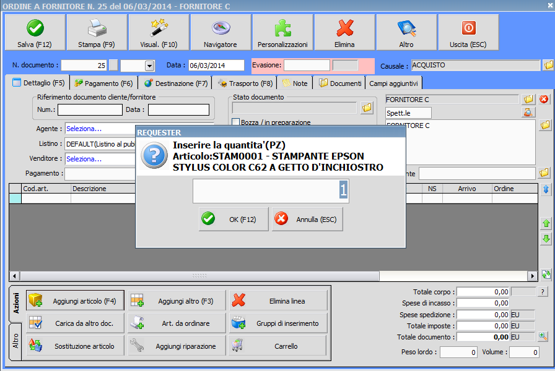This screenshot has height=371, width=555.
Task: Click Carica da altro doc. button
Action: coord(76,323)
